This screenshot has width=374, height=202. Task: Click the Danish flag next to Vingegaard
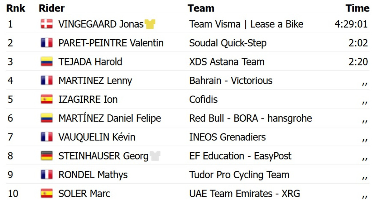(47, 24)
